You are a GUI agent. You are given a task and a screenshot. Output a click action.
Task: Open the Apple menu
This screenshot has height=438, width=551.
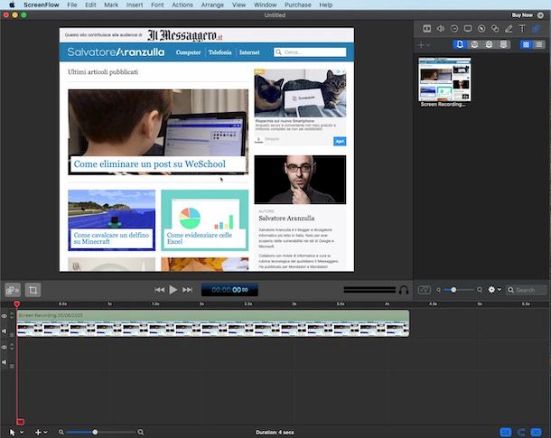tap(12, 5)
